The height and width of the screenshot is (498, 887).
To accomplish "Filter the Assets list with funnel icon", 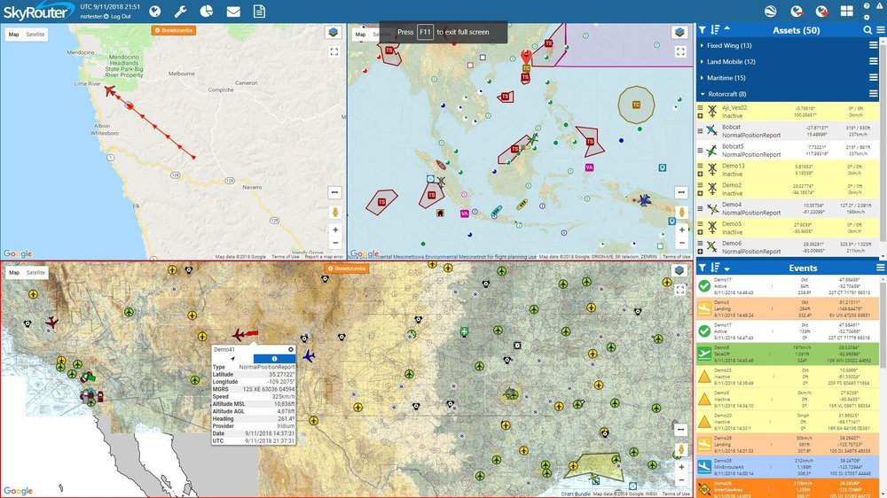I will pyautogui.click(x=702, y=30).
